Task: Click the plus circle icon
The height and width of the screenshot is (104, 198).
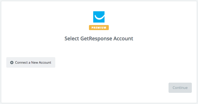Action: [x=12, y=62]
